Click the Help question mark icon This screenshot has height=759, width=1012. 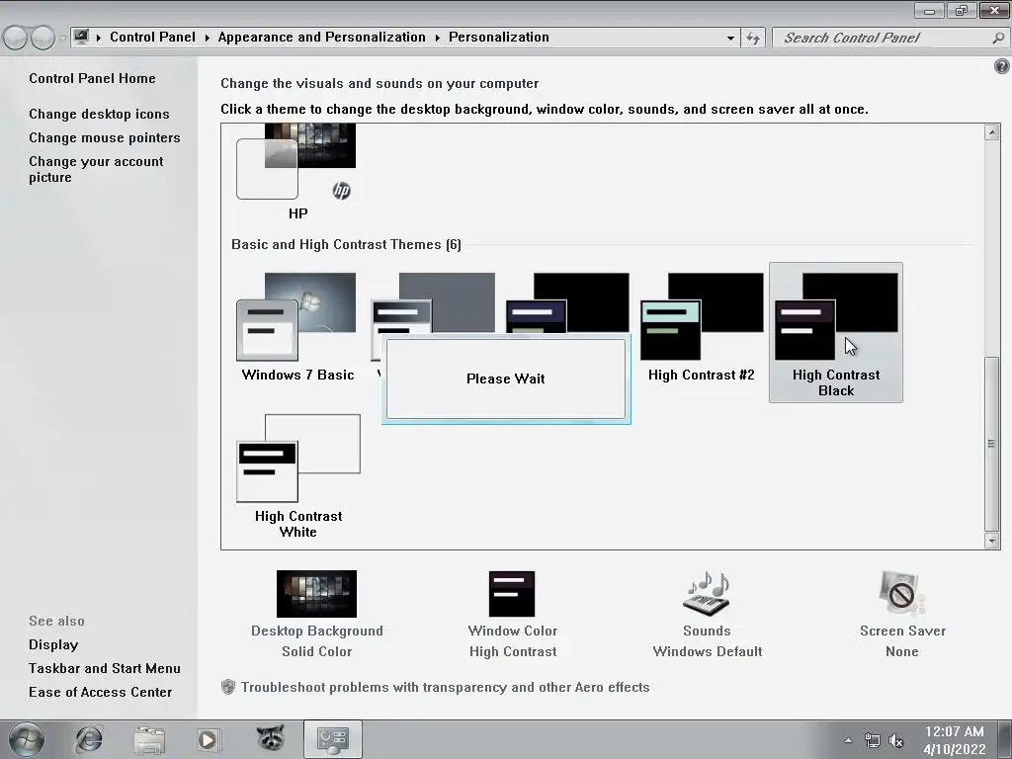(x=1002, y=66)
